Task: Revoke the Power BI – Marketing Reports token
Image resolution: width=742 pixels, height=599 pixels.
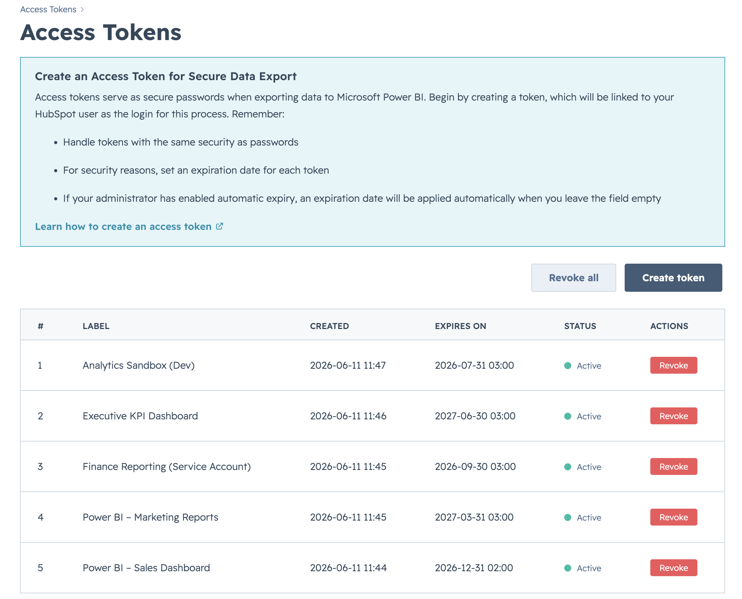Action: point(673,517)
